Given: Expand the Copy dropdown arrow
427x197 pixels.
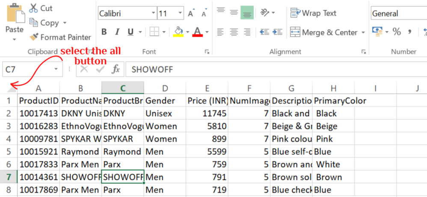Looking at the screenshot, I should [65, 23].
